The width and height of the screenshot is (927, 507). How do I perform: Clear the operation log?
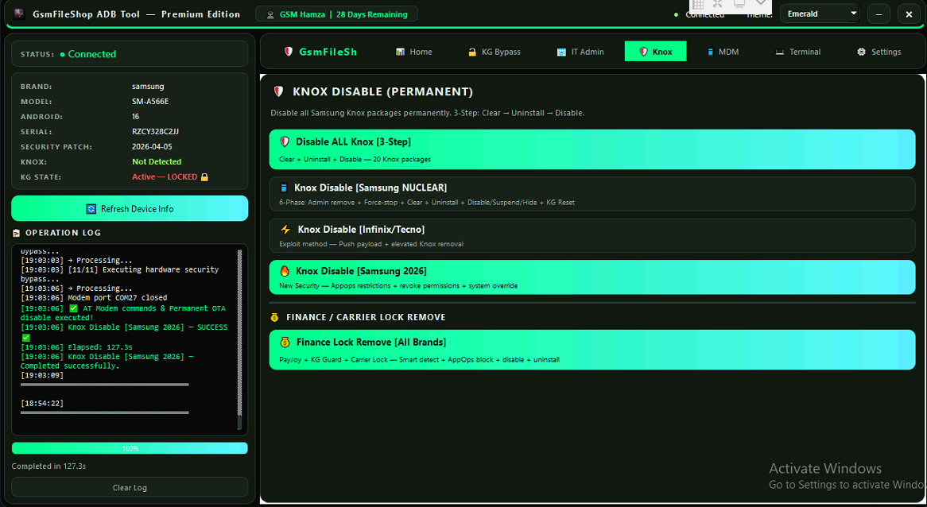pos(130,487)
